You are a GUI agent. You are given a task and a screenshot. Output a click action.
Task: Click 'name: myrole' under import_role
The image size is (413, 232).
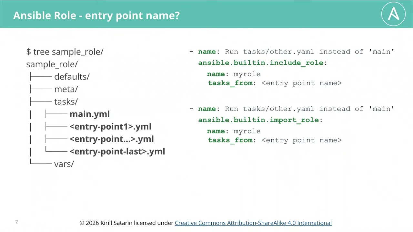(x=234, y=131)
